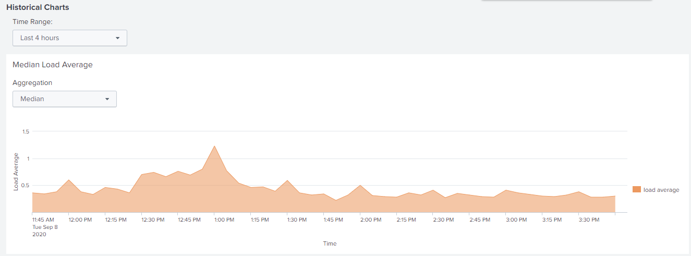
Task: Open the Time Range 'Last 4 hours' dropdown
Action: 69,38
